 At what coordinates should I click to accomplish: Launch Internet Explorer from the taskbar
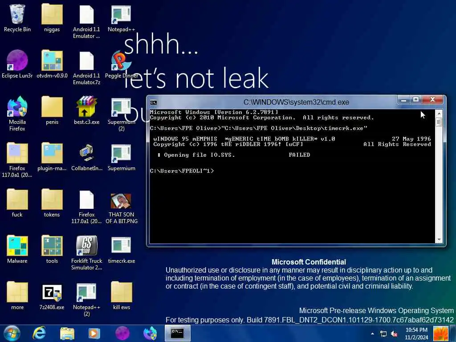coord(39,333)
